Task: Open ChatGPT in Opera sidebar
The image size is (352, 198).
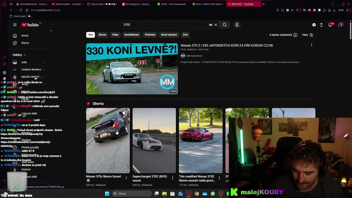Action: (4, 73)
